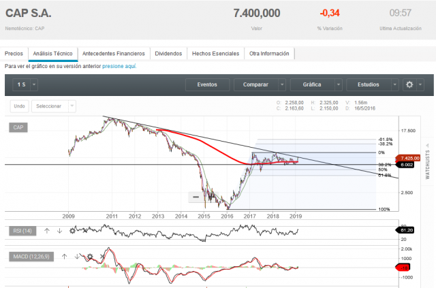Click the date value 16/5/2016

(x=365, y=108)
